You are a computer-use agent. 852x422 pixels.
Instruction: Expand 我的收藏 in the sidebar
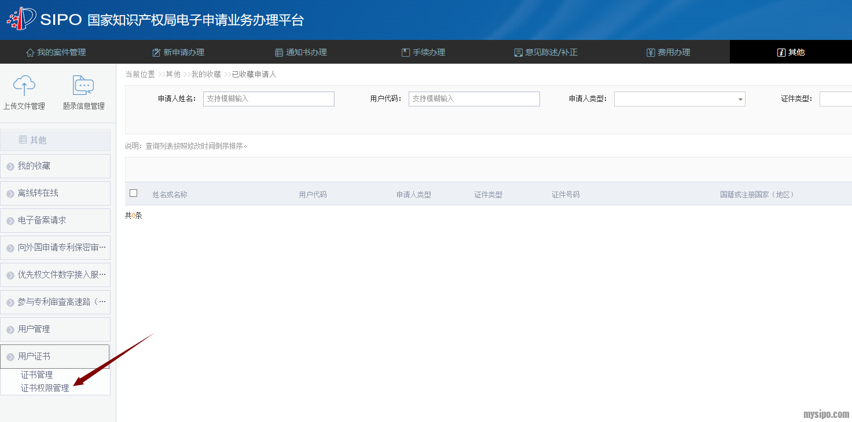tap(55, 166)
